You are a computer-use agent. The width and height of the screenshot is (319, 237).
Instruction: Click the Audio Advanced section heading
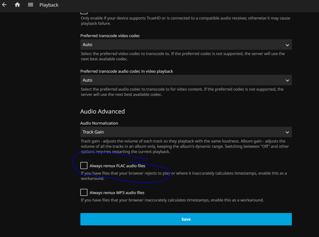click(x=102, y=111)
